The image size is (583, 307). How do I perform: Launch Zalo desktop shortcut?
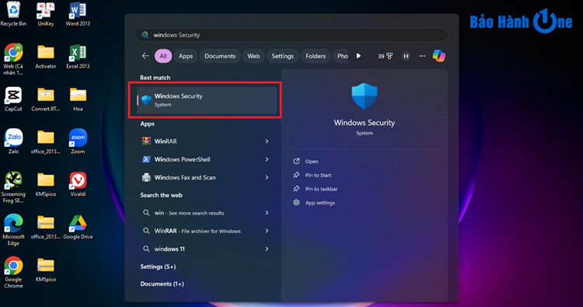[x=13, y=141]
